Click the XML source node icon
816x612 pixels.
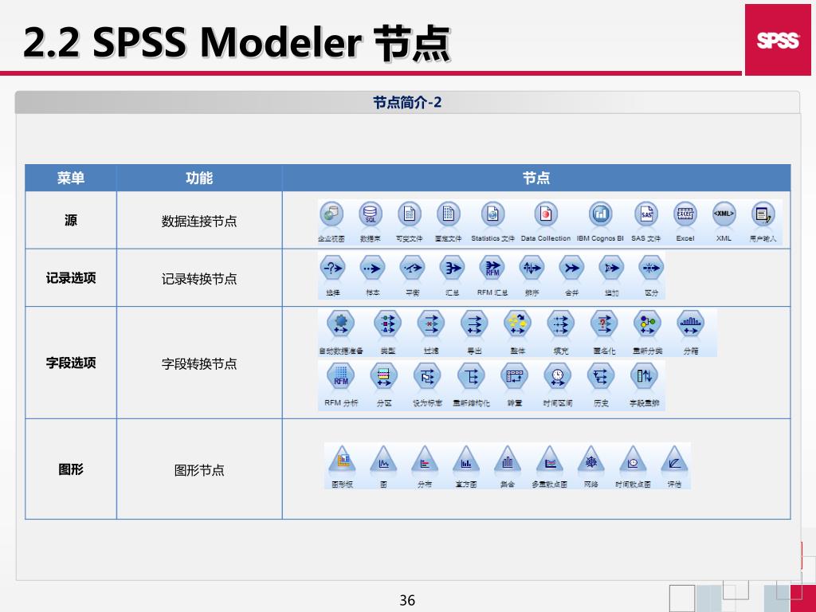724,214
